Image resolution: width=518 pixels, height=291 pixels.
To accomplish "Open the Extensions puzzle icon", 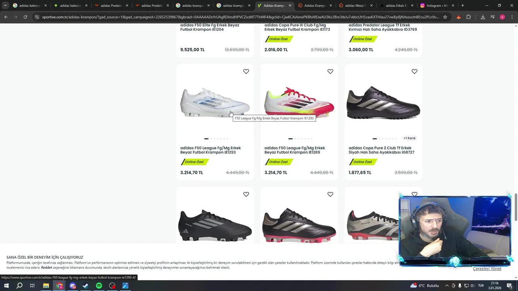I will click(x=468, y=17).
